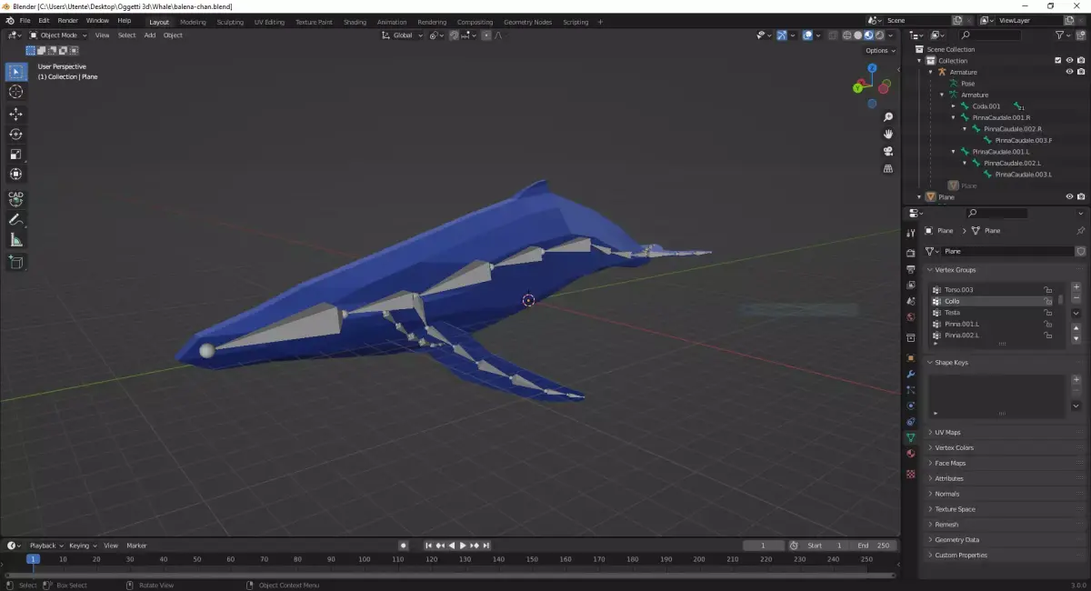Switch perspective/orthographic with the grid icon
Image resolution: width=1091 pixels, height=591 pixels.
pyautogui.click(x=888, y=168)
